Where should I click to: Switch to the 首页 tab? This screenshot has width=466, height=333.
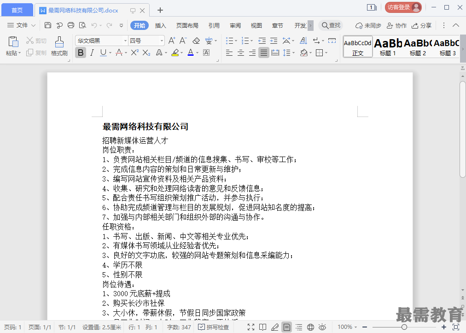(x=17, y=10)
